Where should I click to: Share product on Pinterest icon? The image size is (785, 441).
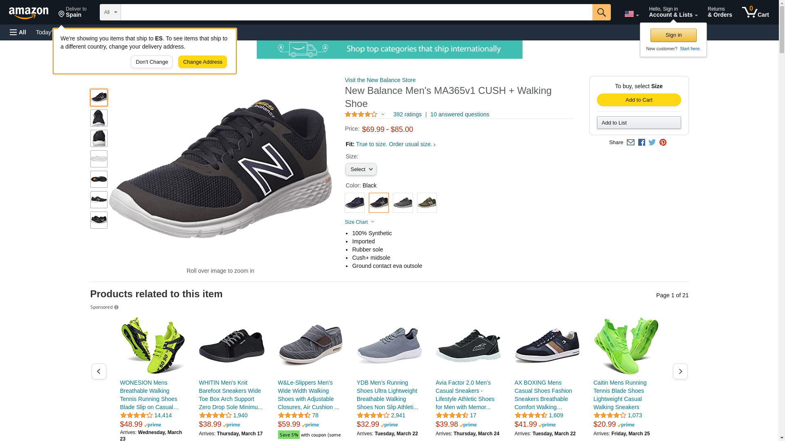click(663, 143)
